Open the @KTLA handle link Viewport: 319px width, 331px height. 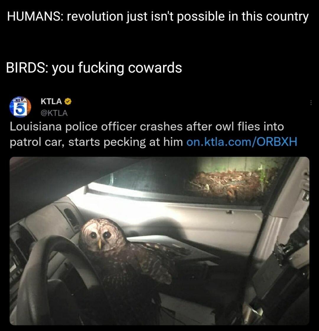coord(54,113)
